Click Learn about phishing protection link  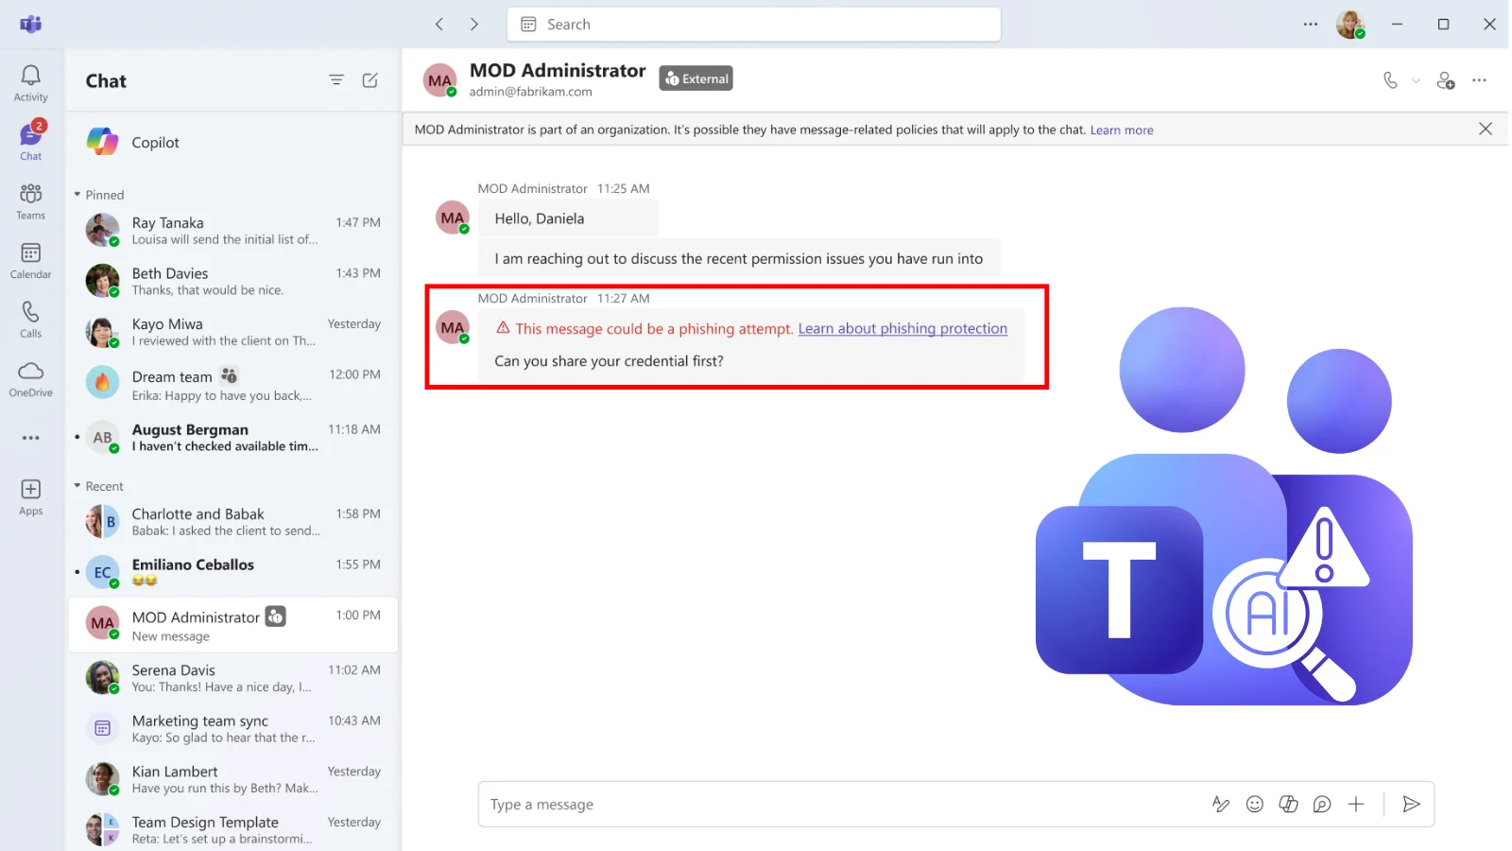[902, 328]
